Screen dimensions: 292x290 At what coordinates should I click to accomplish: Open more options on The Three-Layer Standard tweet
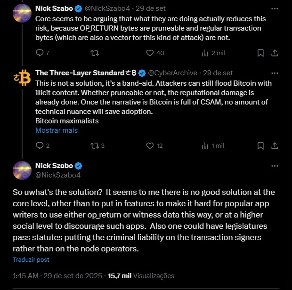(275, 73)
